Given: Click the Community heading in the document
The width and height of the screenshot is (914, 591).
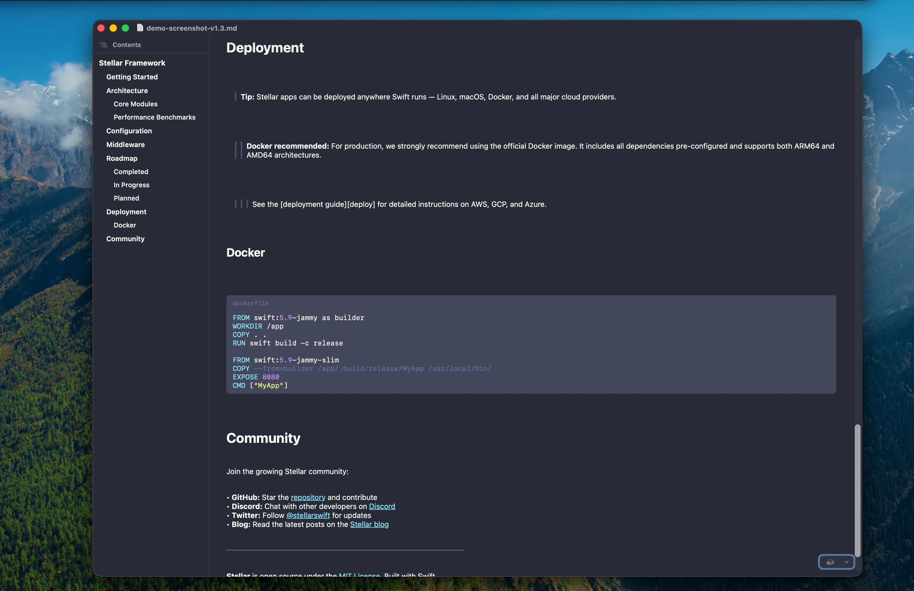Looking at the screenshot, I should coord(263,438).
